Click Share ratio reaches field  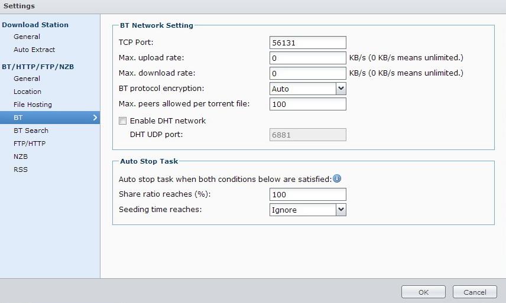(x=308, y=194)
